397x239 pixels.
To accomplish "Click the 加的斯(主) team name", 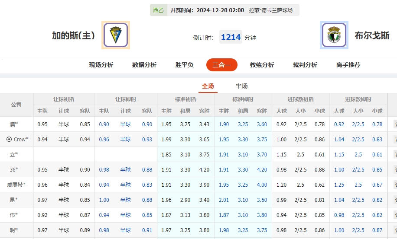I will click(x=73, y=36).
